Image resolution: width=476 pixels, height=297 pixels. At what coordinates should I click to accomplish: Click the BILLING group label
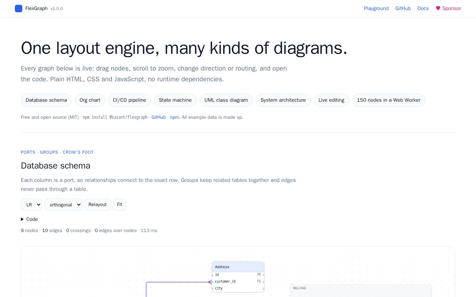[299, 288]
